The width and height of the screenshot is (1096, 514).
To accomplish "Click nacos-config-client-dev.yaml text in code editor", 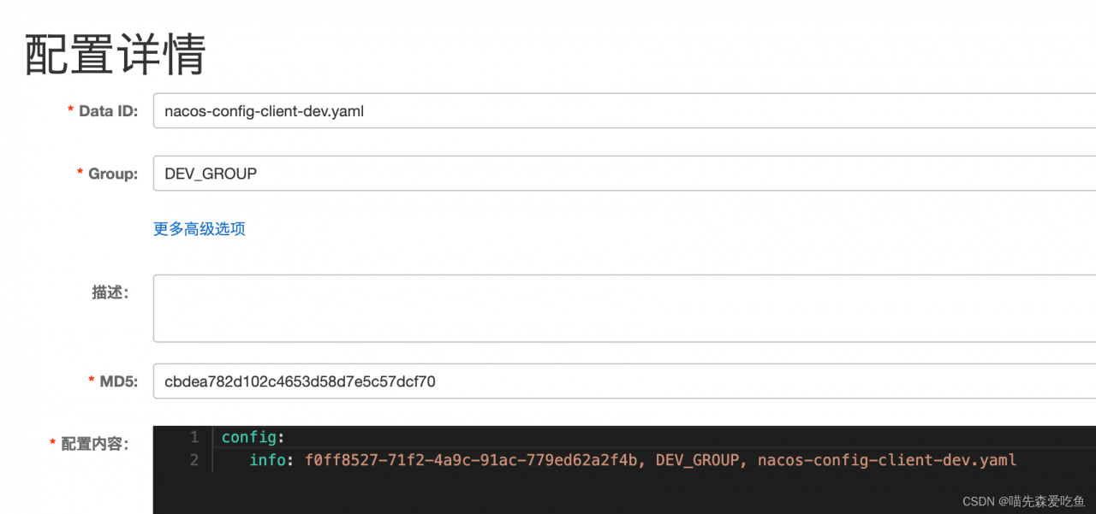I will 887,460.
